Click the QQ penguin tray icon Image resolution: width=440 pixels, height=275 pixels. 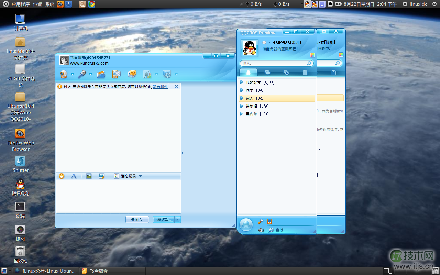(x=307, y=4)
